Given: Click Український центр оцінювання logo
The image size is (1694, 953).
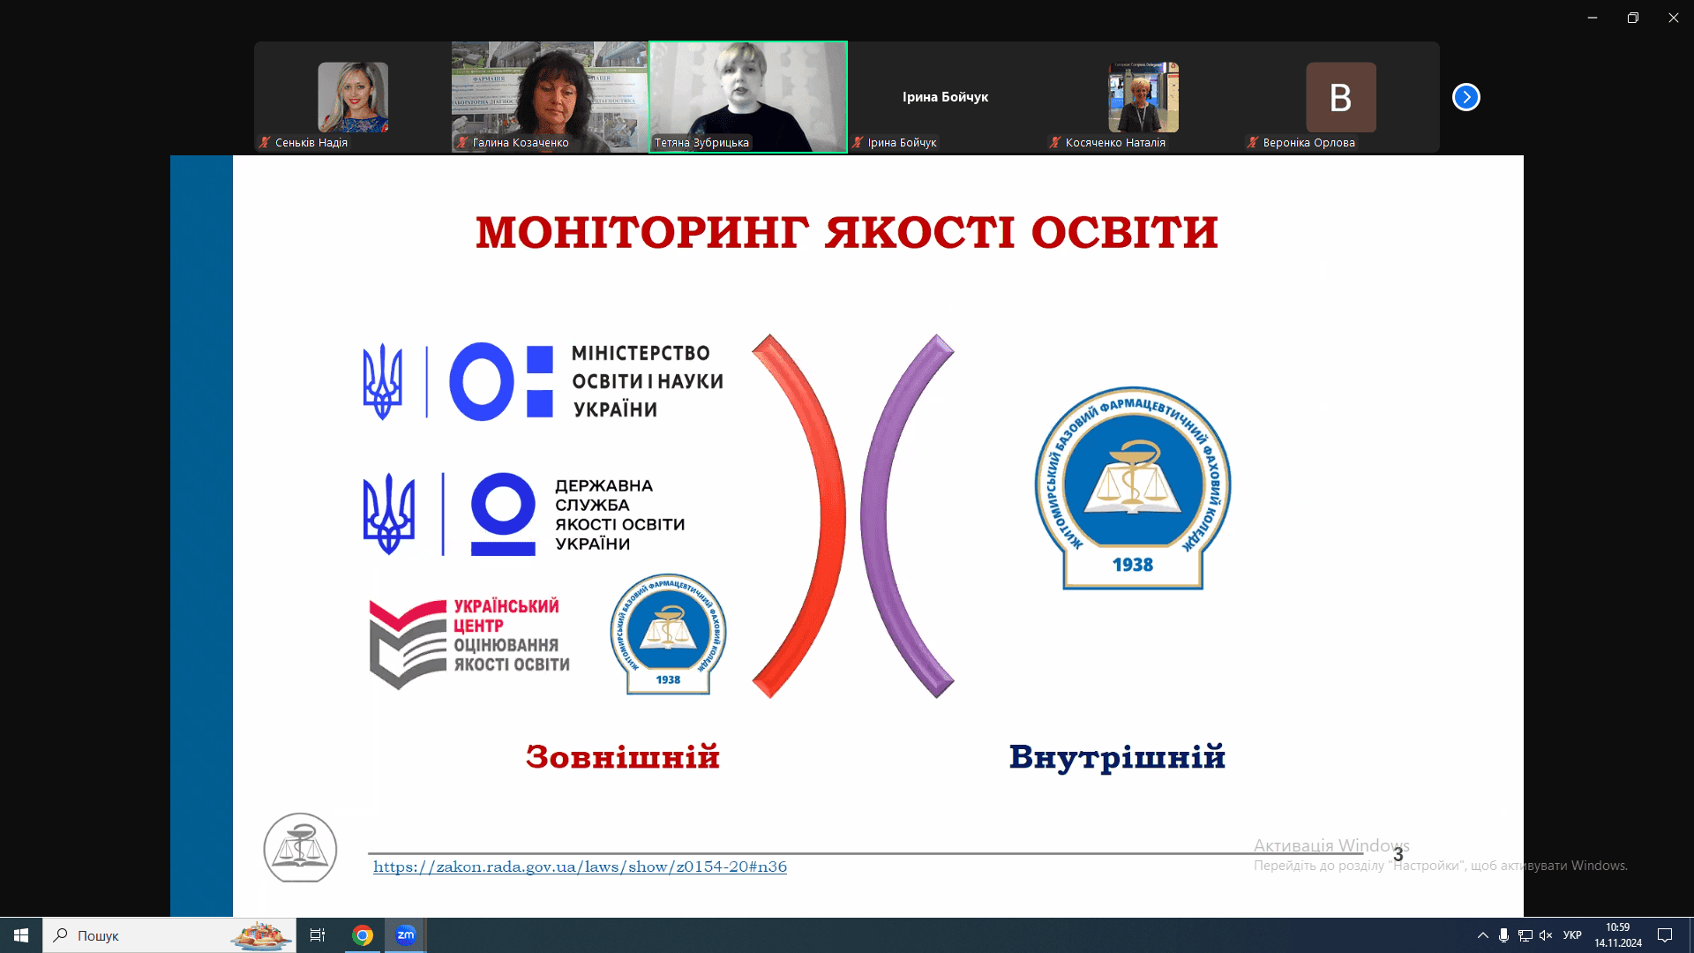Looking at the screenshot, I should coord(469,643).
